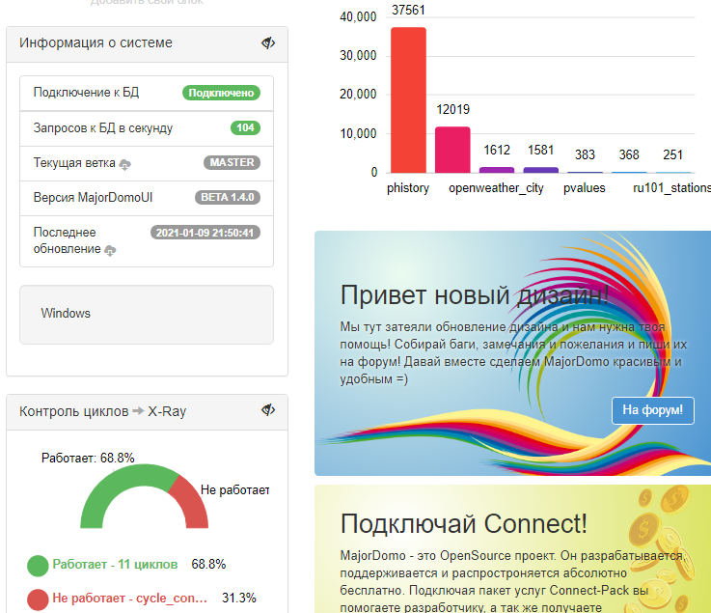The height and width of the screenshot is (613, 711).
Task: Click cloud icon beside Текущая ветка
Action: click(124, 165)
